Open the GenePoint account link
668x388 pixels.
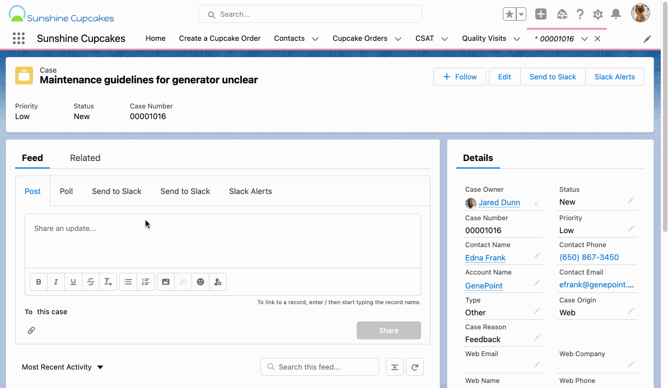(484, 286)
